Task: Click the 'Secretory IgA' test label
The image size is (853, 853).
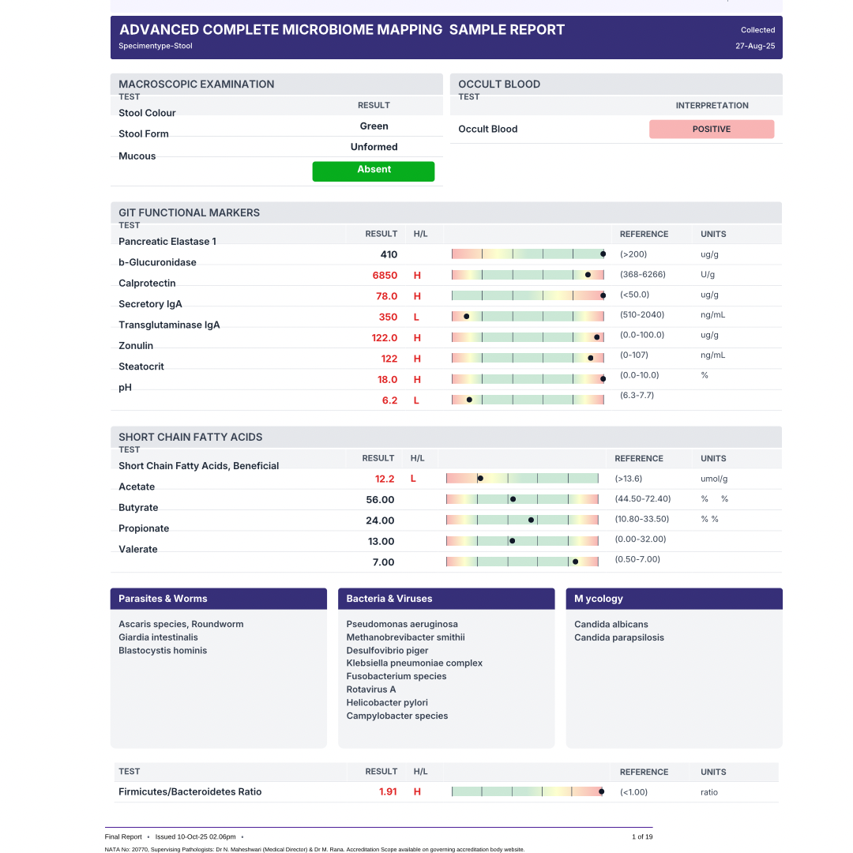Action: (x=150, y=304)
